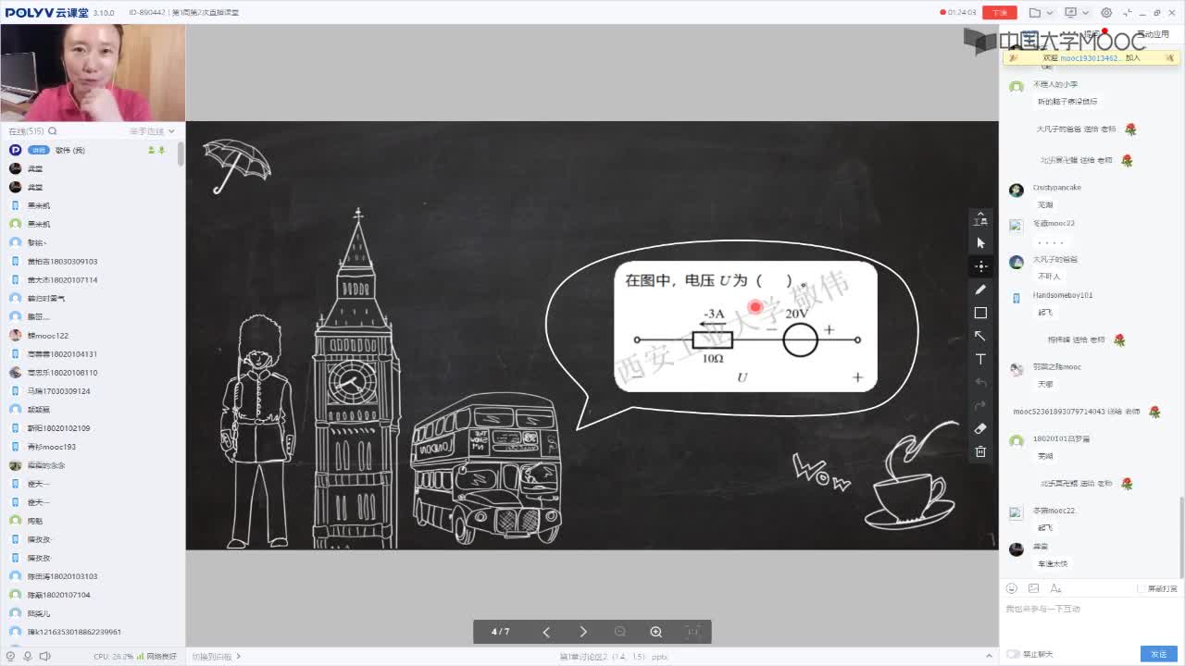Select the pencil drawing tool
1185x666 pixels.
980,290
